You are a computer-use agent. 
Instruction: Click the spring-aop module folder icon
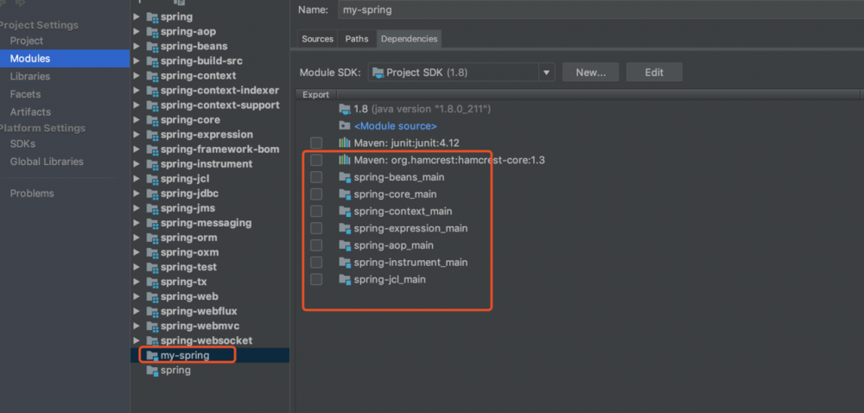pyautogui.click(x=152, y=31)
